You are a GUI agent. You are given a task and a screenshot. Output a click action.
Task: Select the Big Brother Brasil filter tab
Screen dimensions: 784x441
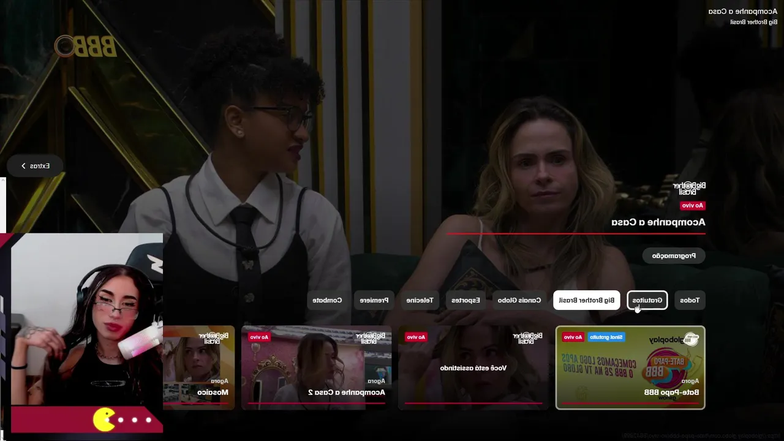click(587, 300)
